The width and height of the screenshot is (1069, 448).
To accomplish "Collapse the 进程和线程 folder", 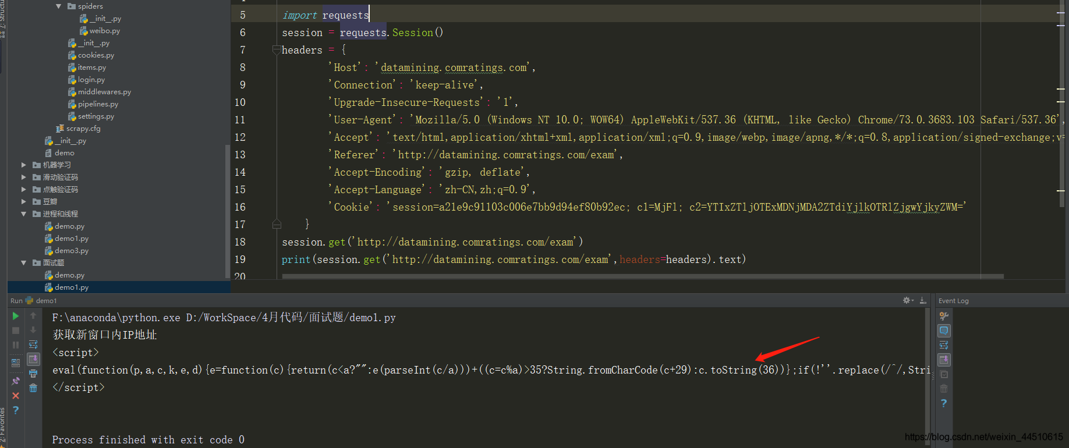I will coord(24,214).
